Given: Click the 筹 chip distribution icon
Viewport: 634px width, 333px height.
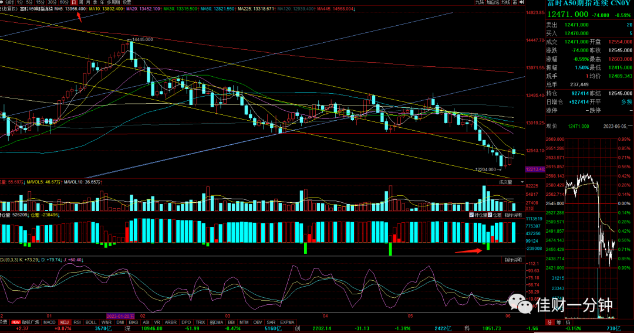Looking at the screenshot, I should click(x=559, y=322).
